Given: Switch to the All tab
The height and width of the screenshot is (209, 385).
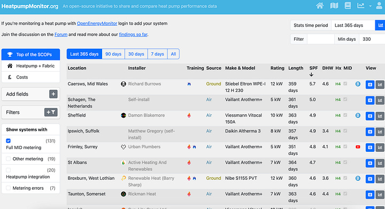Looking at the screenshot, I should point(173,54).
